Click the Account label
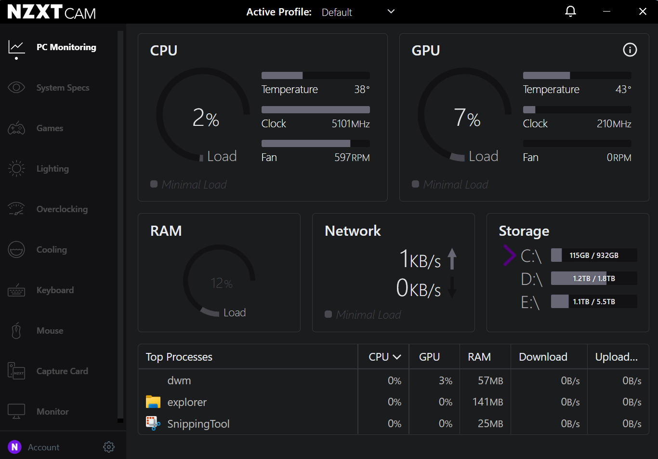This screenshot has height=459, width=658. [x=44, y=447]
